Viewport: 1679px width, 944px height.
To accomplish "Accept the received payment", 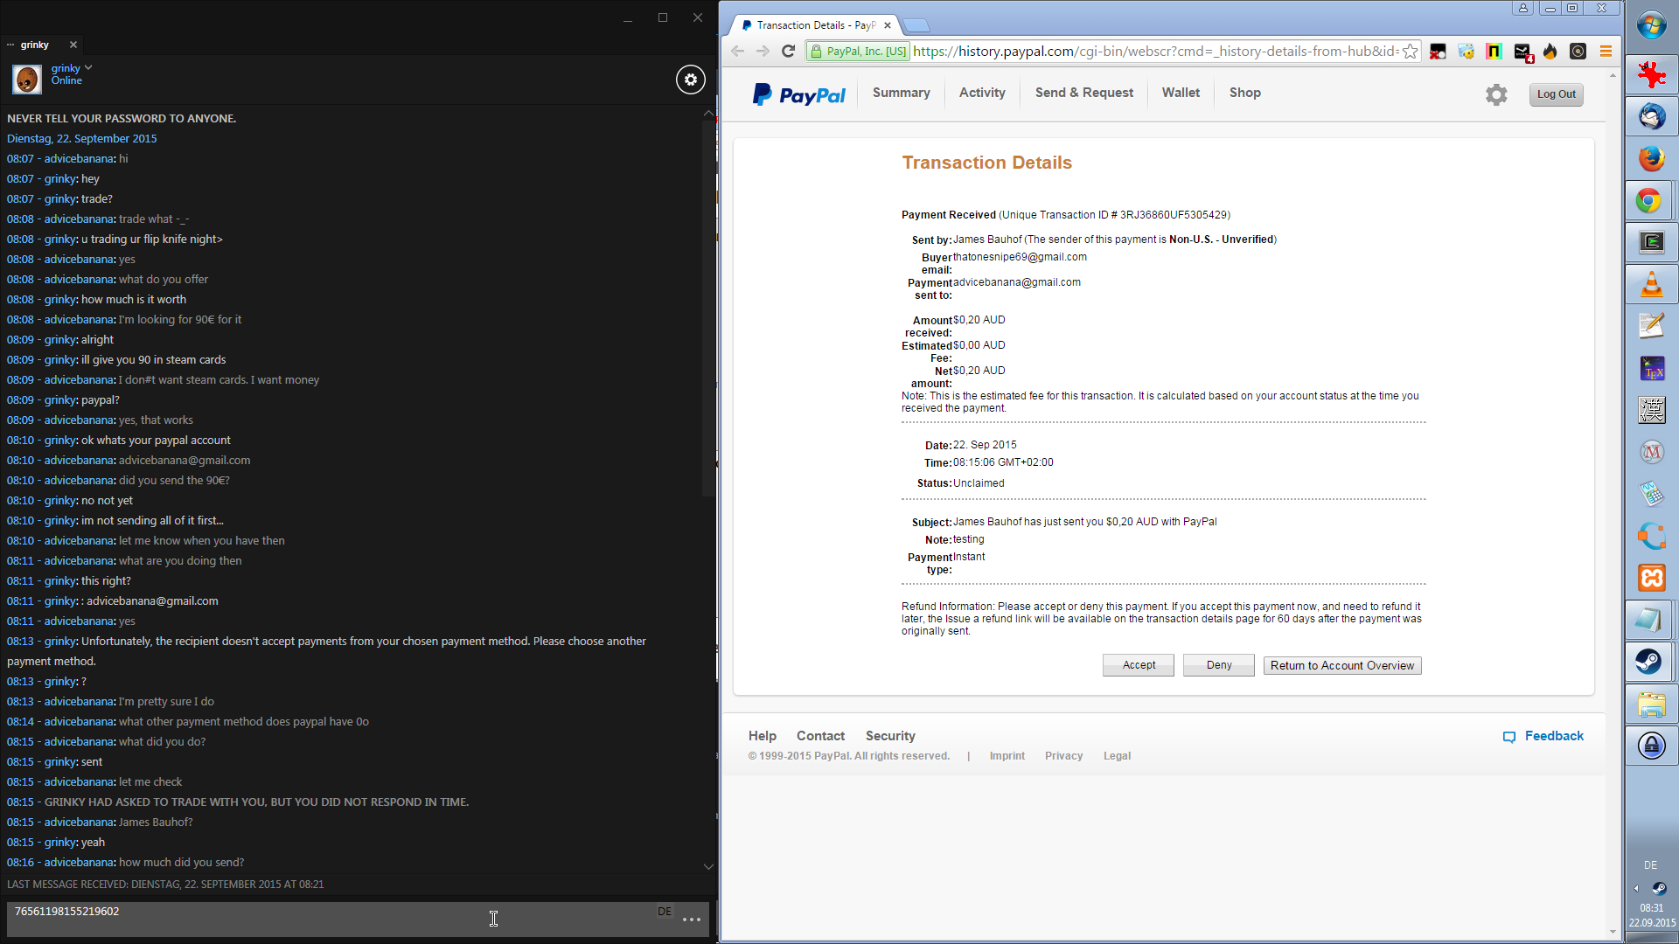I will 1138,665.
